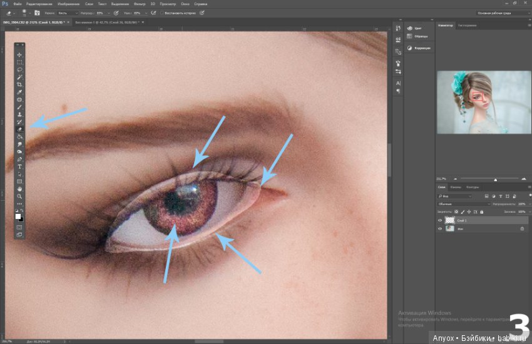532x344 pixels.
Task: Open the eraser mode dropdown (Кисть)
Action: tap(68, 13)
